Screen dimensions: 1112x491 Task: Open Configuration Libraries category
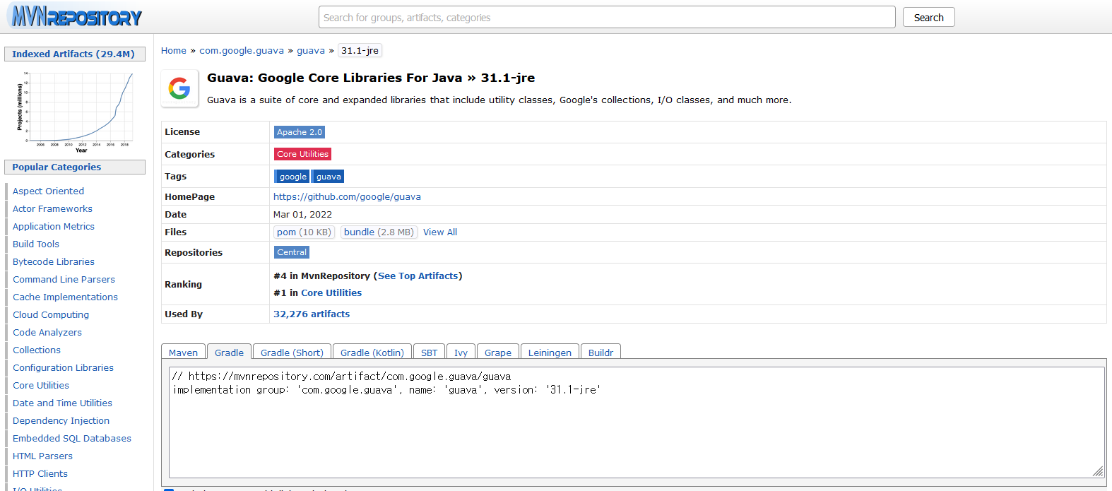(x=63, y=367)
